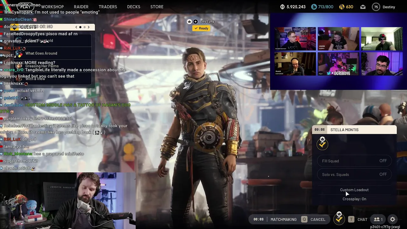
Task: Open settings gear in bottom bar
Action: 393,219
